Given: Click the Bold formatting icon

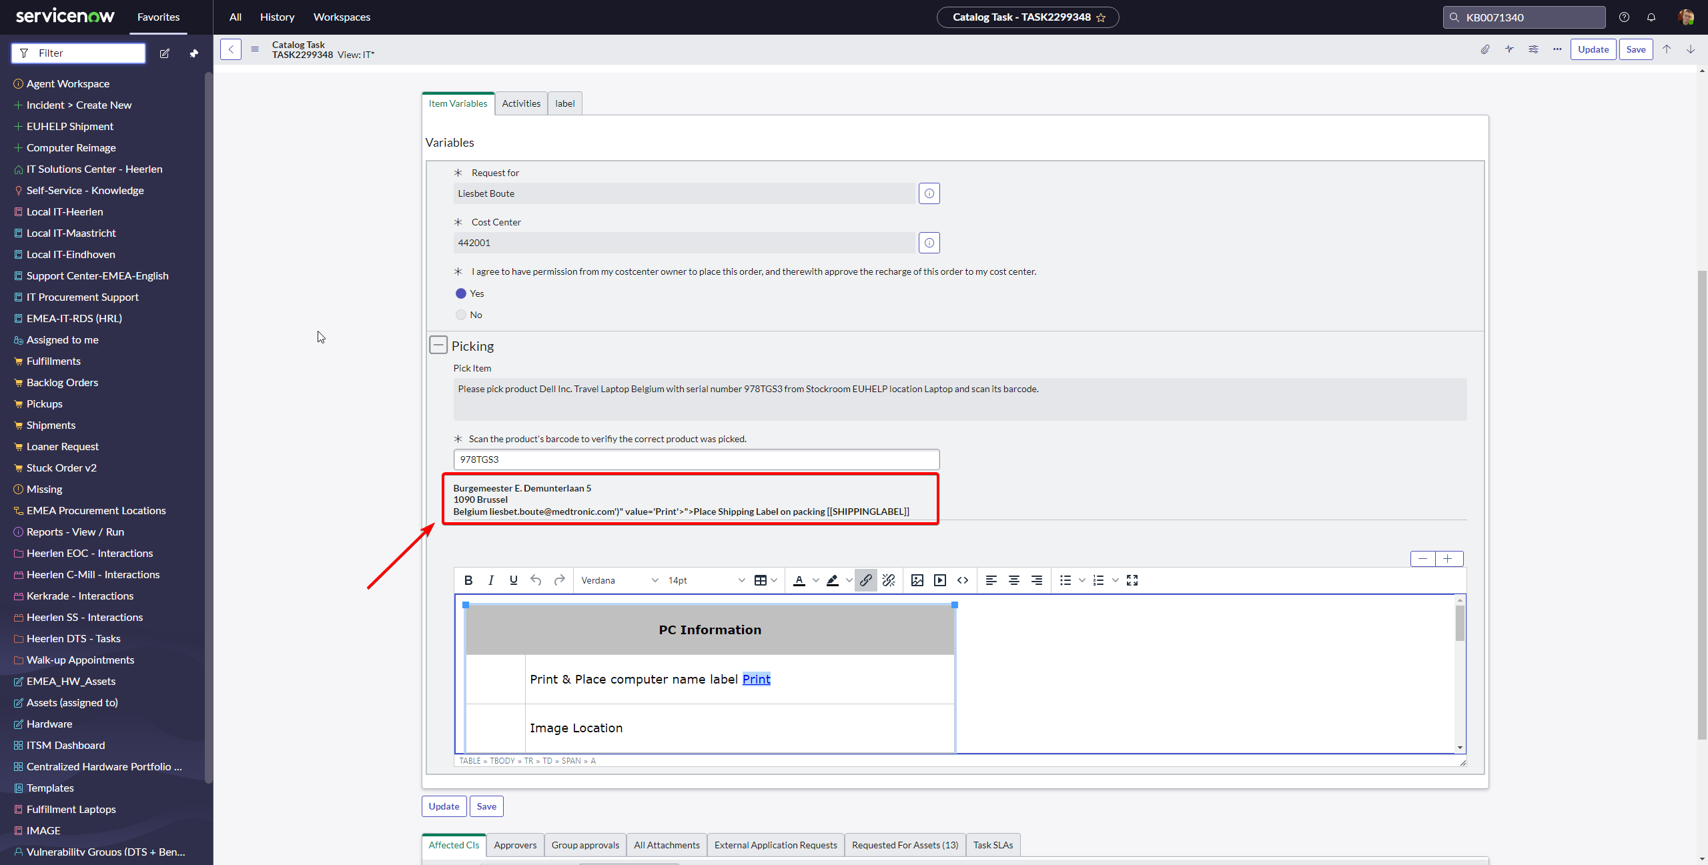Looking at the screenshot, I should [468, 580].
